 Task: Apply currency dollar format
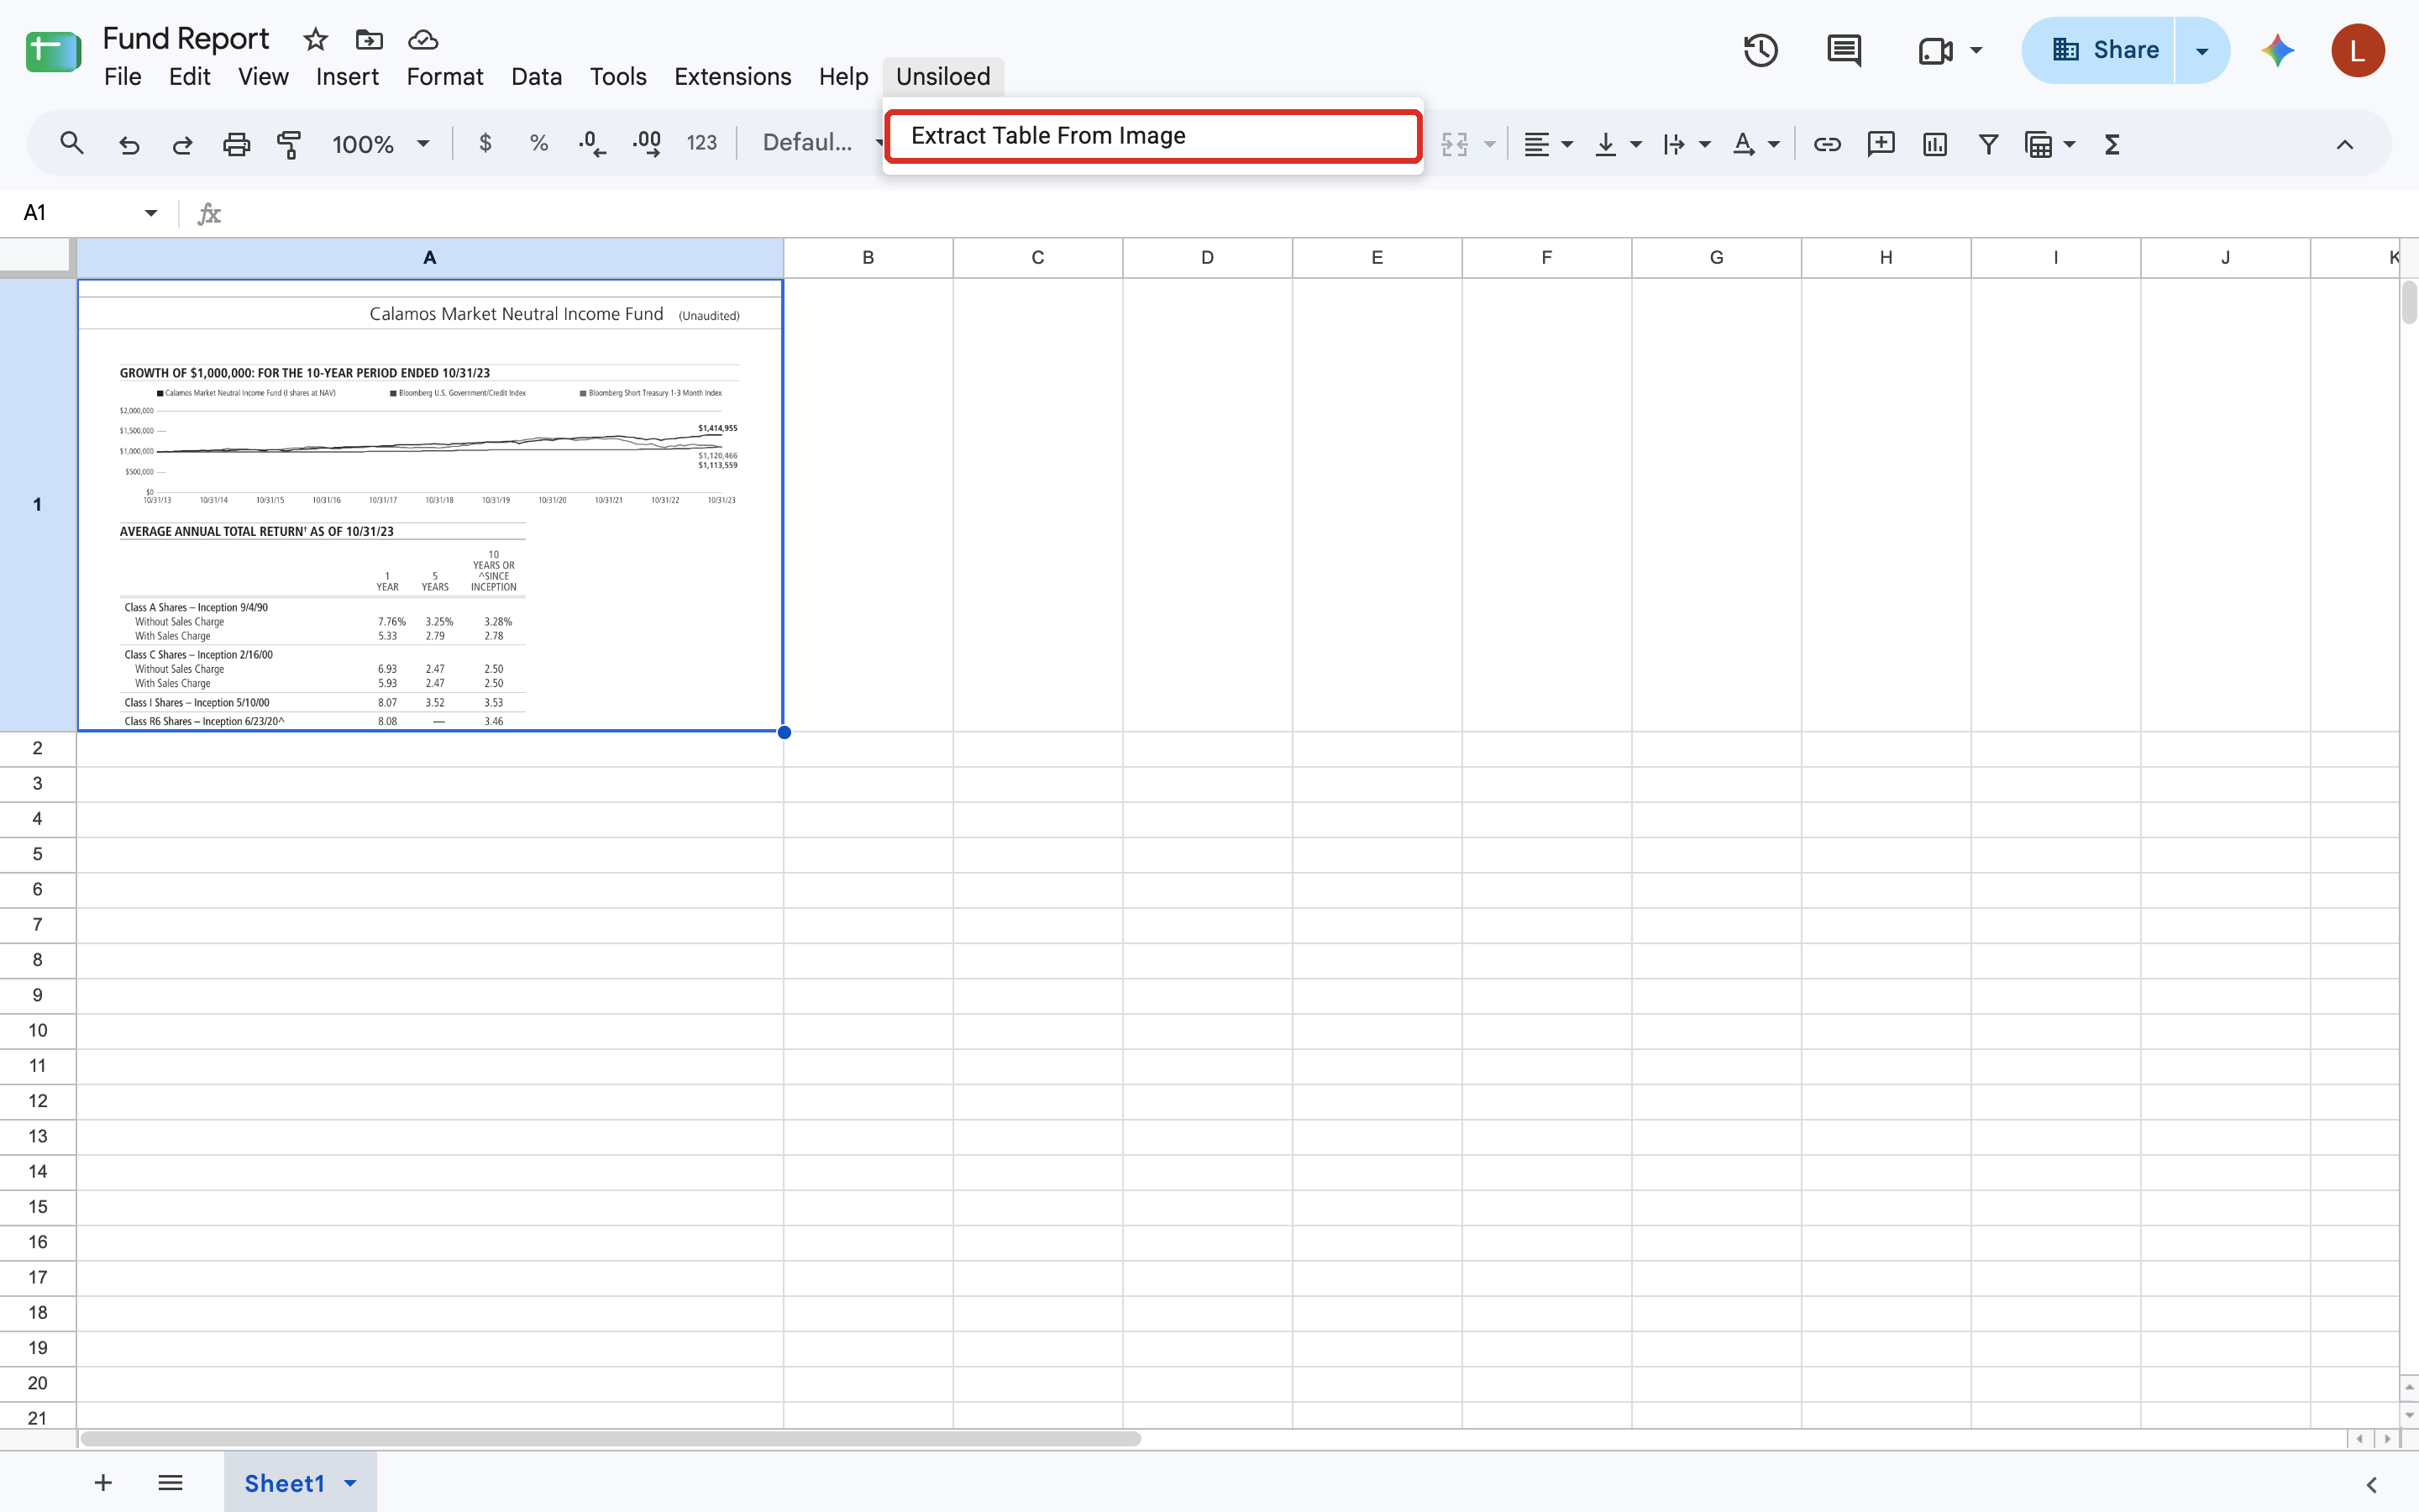point(485,143)
